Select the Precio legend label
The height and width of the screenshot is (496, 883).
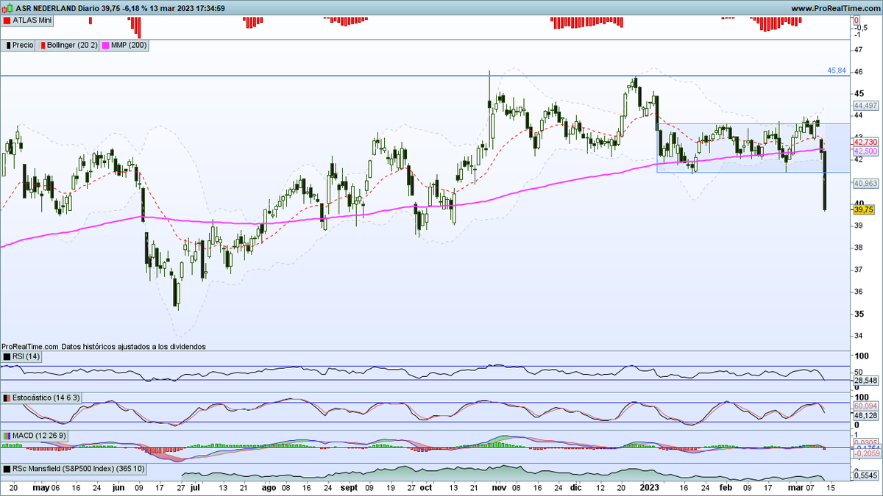pos(22,45)
